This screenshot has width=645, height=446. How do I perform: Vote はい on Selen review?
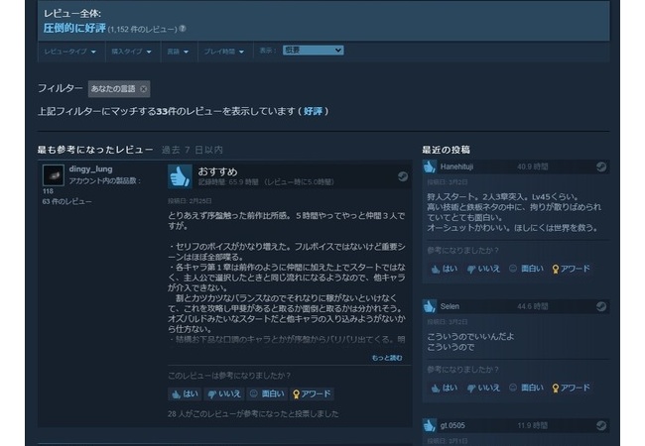(444, 389)
